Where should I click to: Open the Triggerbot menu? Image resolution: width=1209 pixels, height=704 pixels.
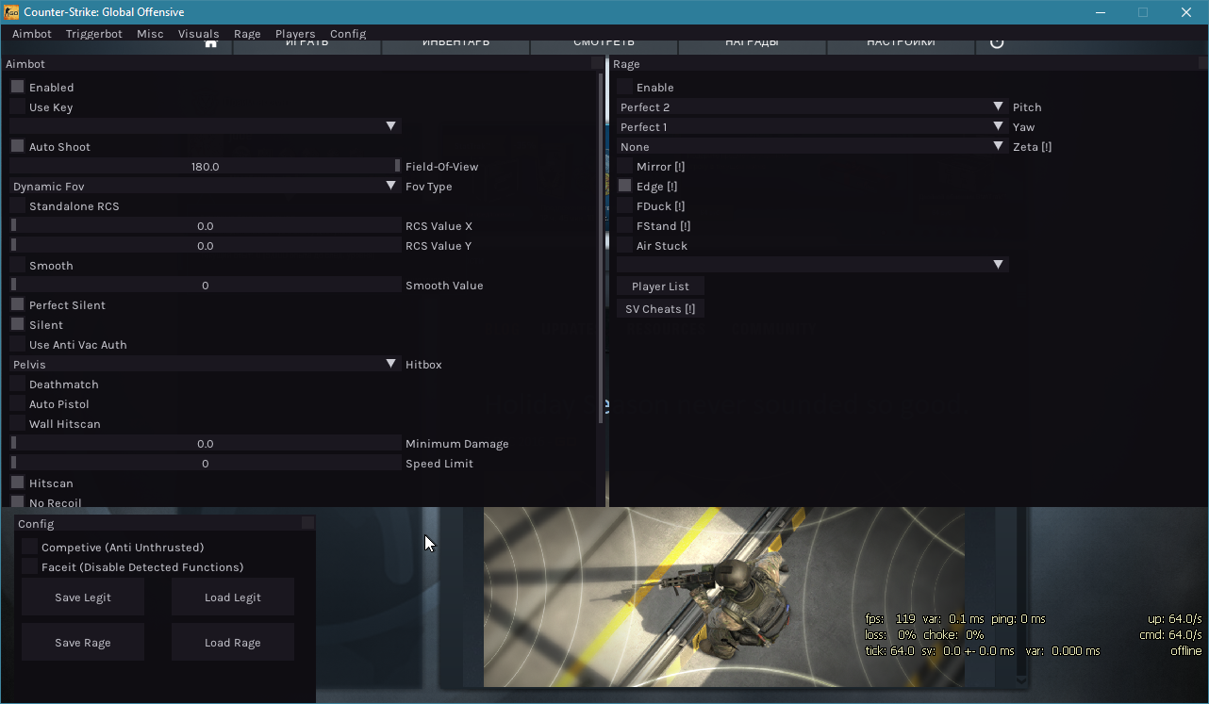(94, 33)
